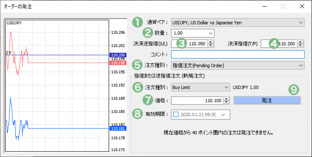Click the 110.192 axis price label
312x157 pixels.
point(118,85)
